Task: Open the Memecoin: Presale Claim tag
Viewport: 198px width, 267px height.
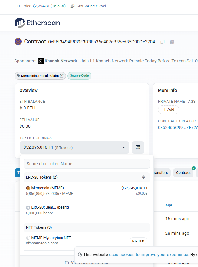Action: [x=40, y=76]
